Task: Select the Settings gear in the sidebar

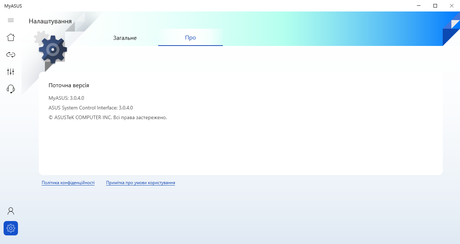Action: [11, 228]
